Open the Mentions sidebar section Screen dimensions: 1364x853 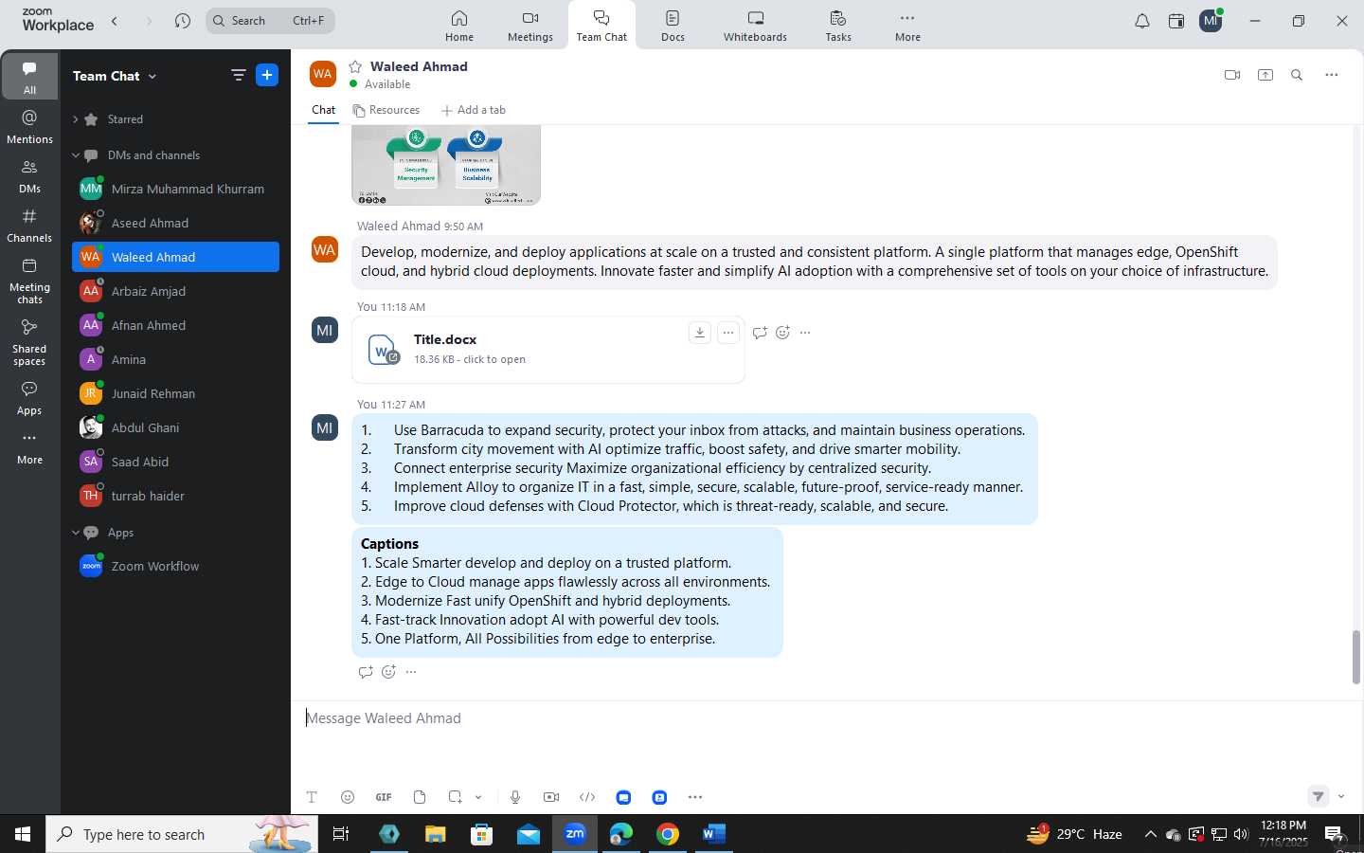[x=29, y=126]
